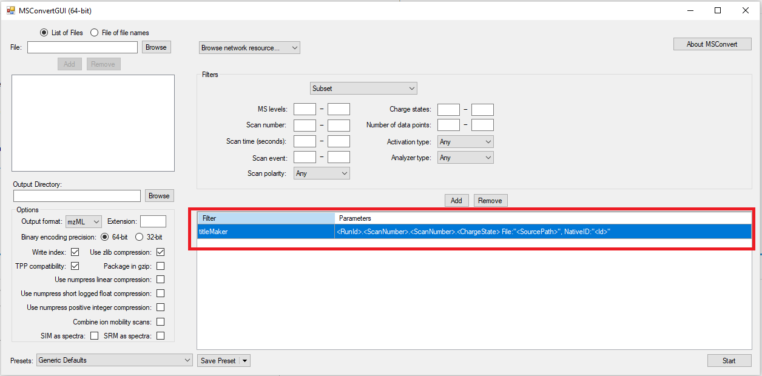Click the Save Preset split arrow
This screenshot has height=376, width=762.
click(x=244, y=361)
